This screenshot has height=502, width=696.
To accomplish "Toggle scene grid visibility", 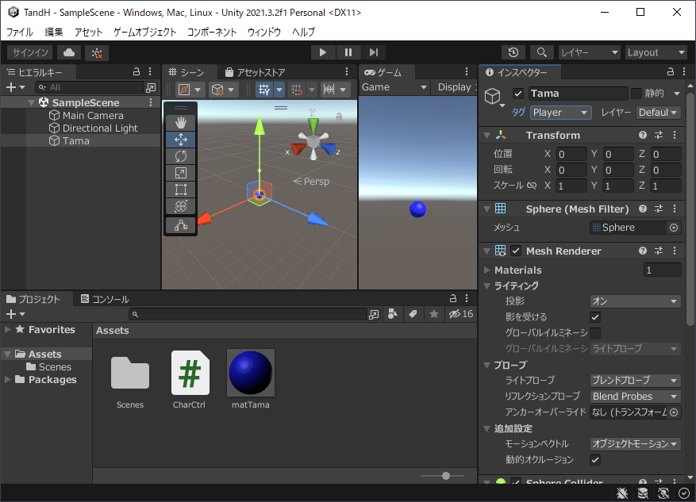I will tap(264, 90).
